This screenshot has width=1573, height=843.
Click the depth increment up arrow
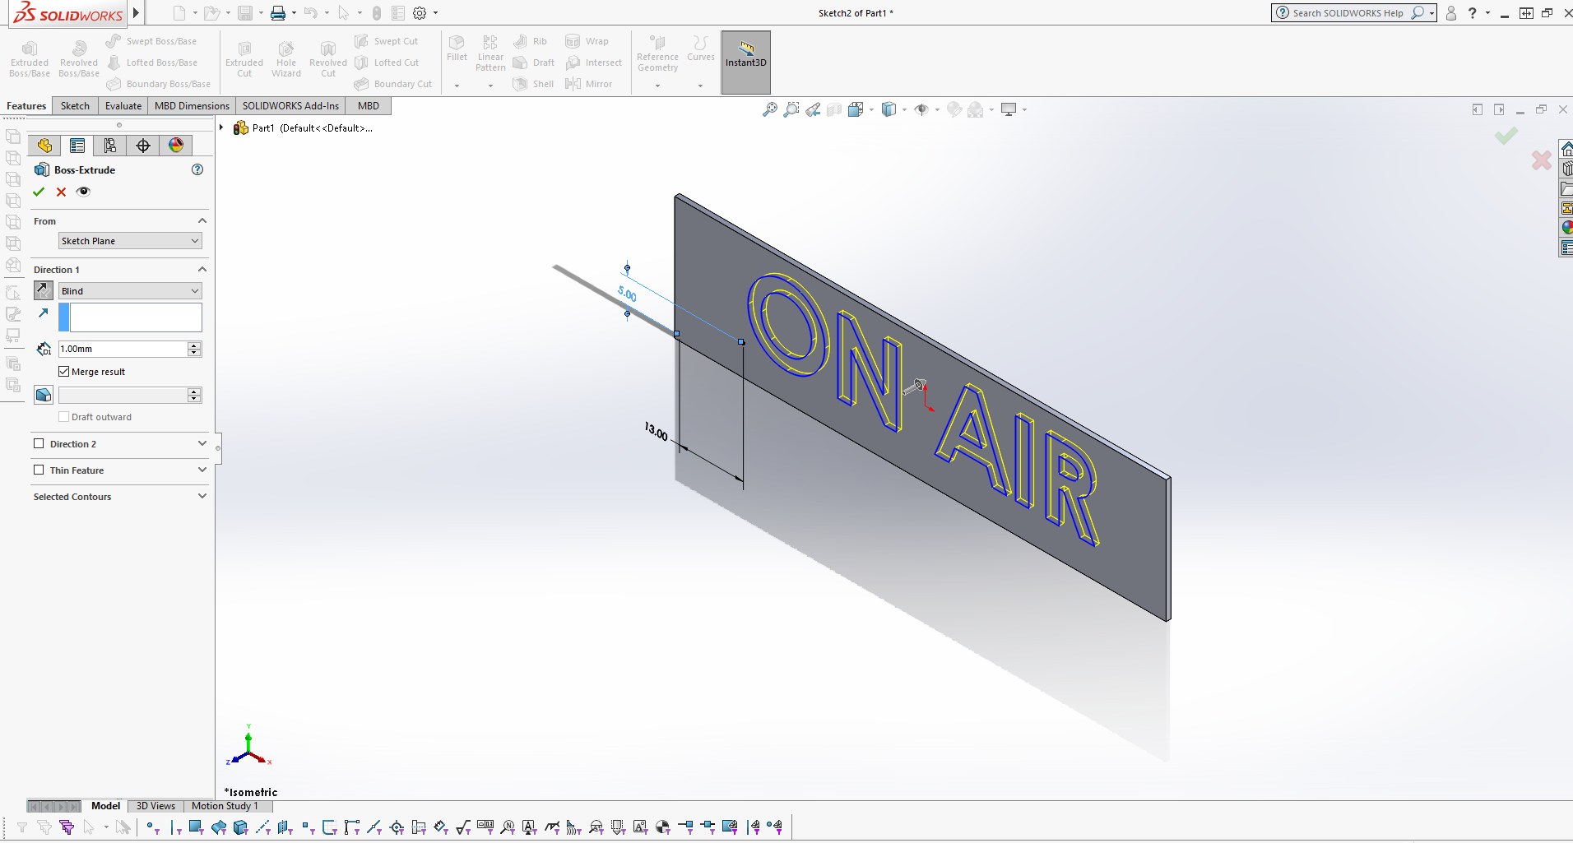194,345
